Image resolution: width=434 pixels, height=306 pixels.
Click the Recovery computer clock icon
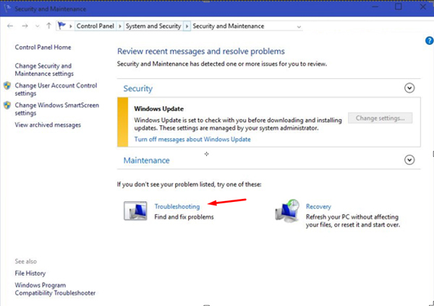(287, 211)
